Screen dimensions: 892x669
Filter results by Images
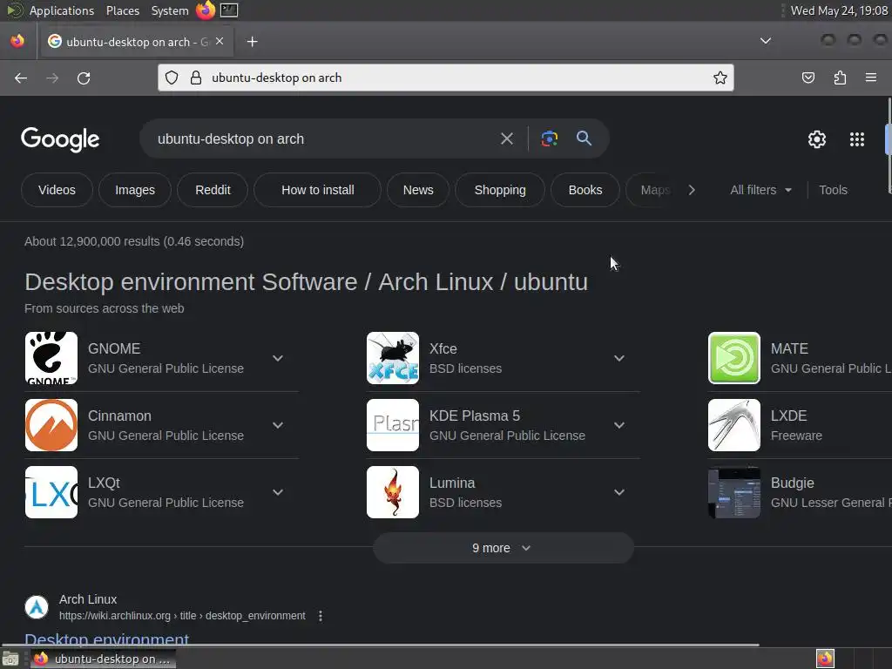pyautogui.click(x=135, y=190)
